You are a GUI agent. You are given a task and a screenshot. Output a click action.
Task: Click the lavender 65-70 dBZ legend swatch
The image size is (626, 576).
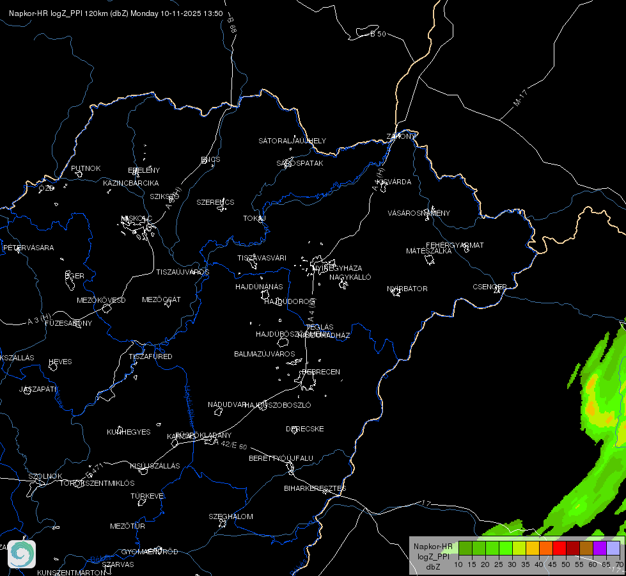click(613, 548)
